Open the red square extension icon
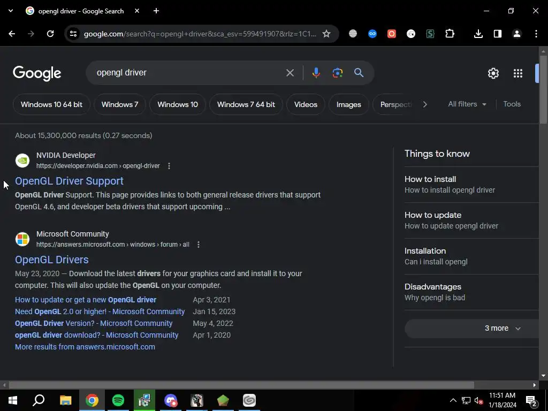Screen dimensions: 548x411 pos(392,34)
